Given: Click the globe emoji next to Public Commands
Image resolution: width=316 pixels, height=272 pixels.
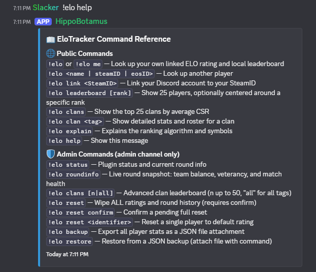Looking at the screenshot, I should tap(51, 53).
